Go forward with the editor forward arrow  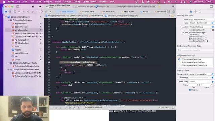point(54,12)
